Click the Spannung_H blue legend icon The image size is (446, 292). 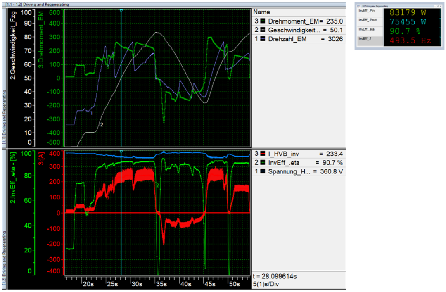(x=263, y=171)
